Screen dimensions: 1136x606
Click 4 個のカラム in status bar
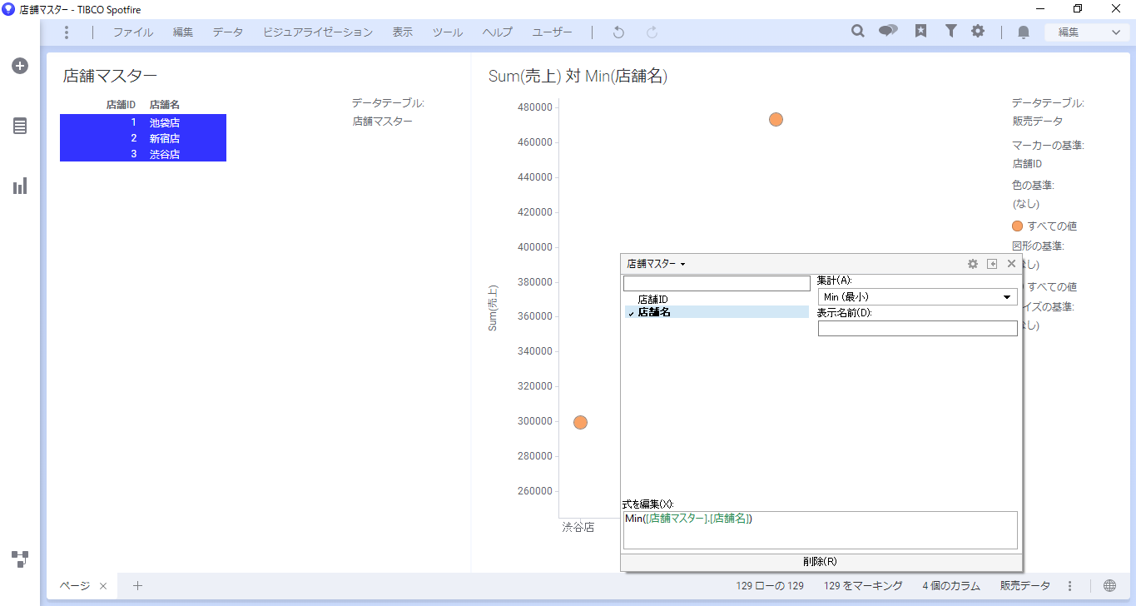pos(951,586)
